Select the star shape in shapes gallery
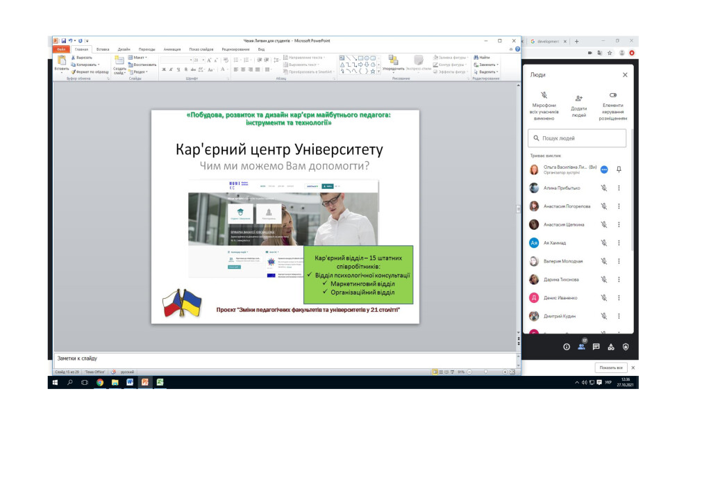The height and width of the screenshot is (503, 711). point(373,71)
